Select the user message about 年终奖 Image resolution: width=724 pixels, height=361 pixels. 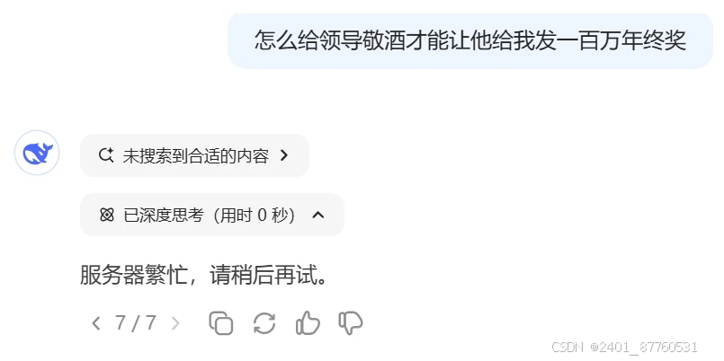pos(470,41)
